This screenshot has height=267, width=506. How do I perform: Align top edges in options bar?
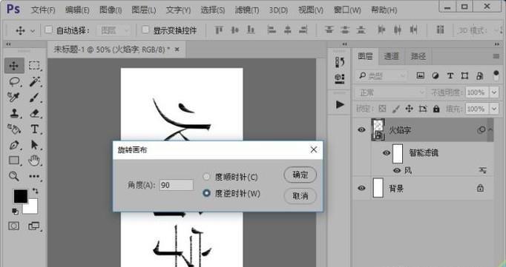219,30
